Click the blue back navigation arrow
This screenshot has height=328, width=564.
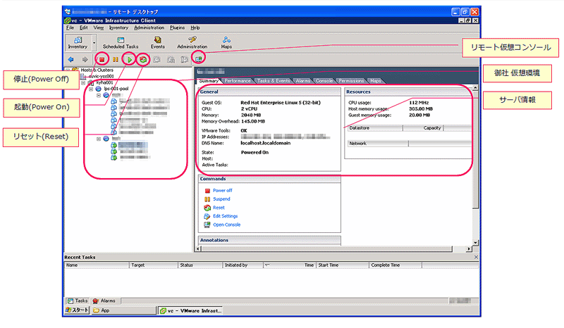[70, 59]
